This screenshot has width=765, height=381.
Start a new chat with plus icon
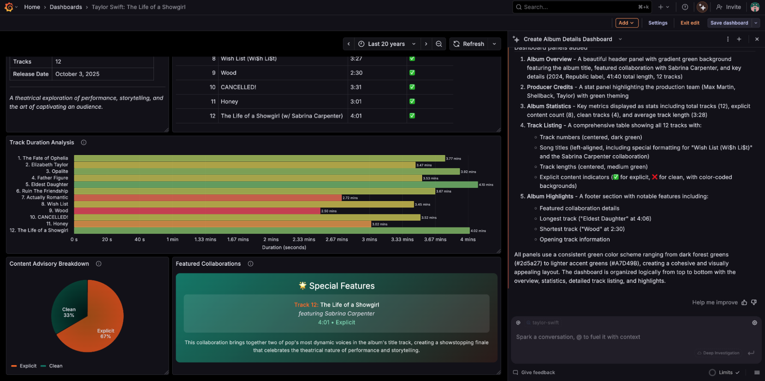pyautogui.click(x=739, y=39)
